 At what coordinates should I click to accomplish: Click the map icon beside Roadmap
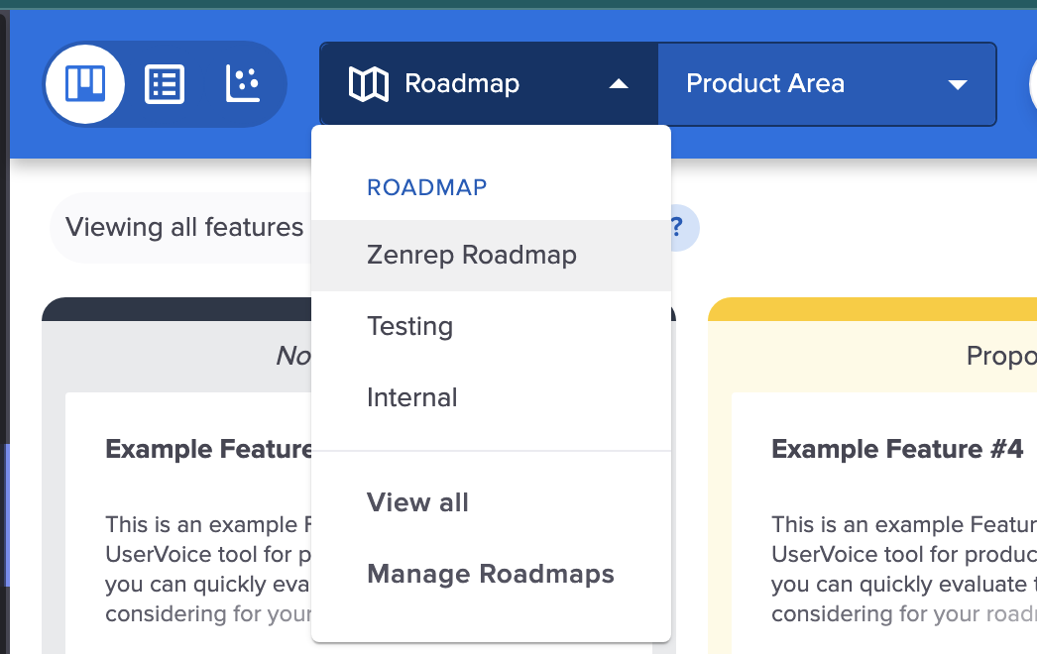pyautogui.click(x=369, y=84)
